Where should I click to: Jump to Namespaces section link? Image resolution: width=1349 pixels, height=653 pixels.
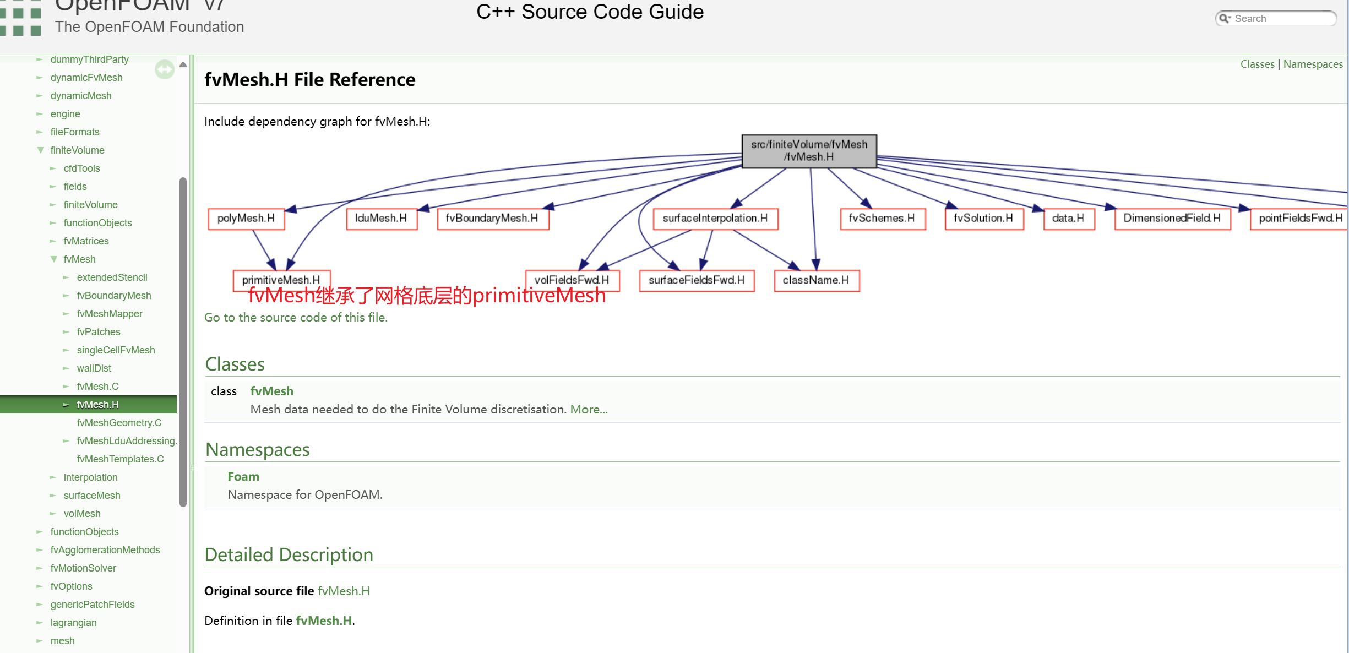1313,64
